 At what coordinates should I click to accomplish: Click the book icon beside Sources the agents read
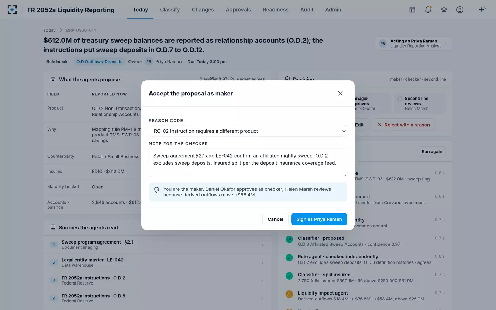pyautogui.click(x=53, y=228)
